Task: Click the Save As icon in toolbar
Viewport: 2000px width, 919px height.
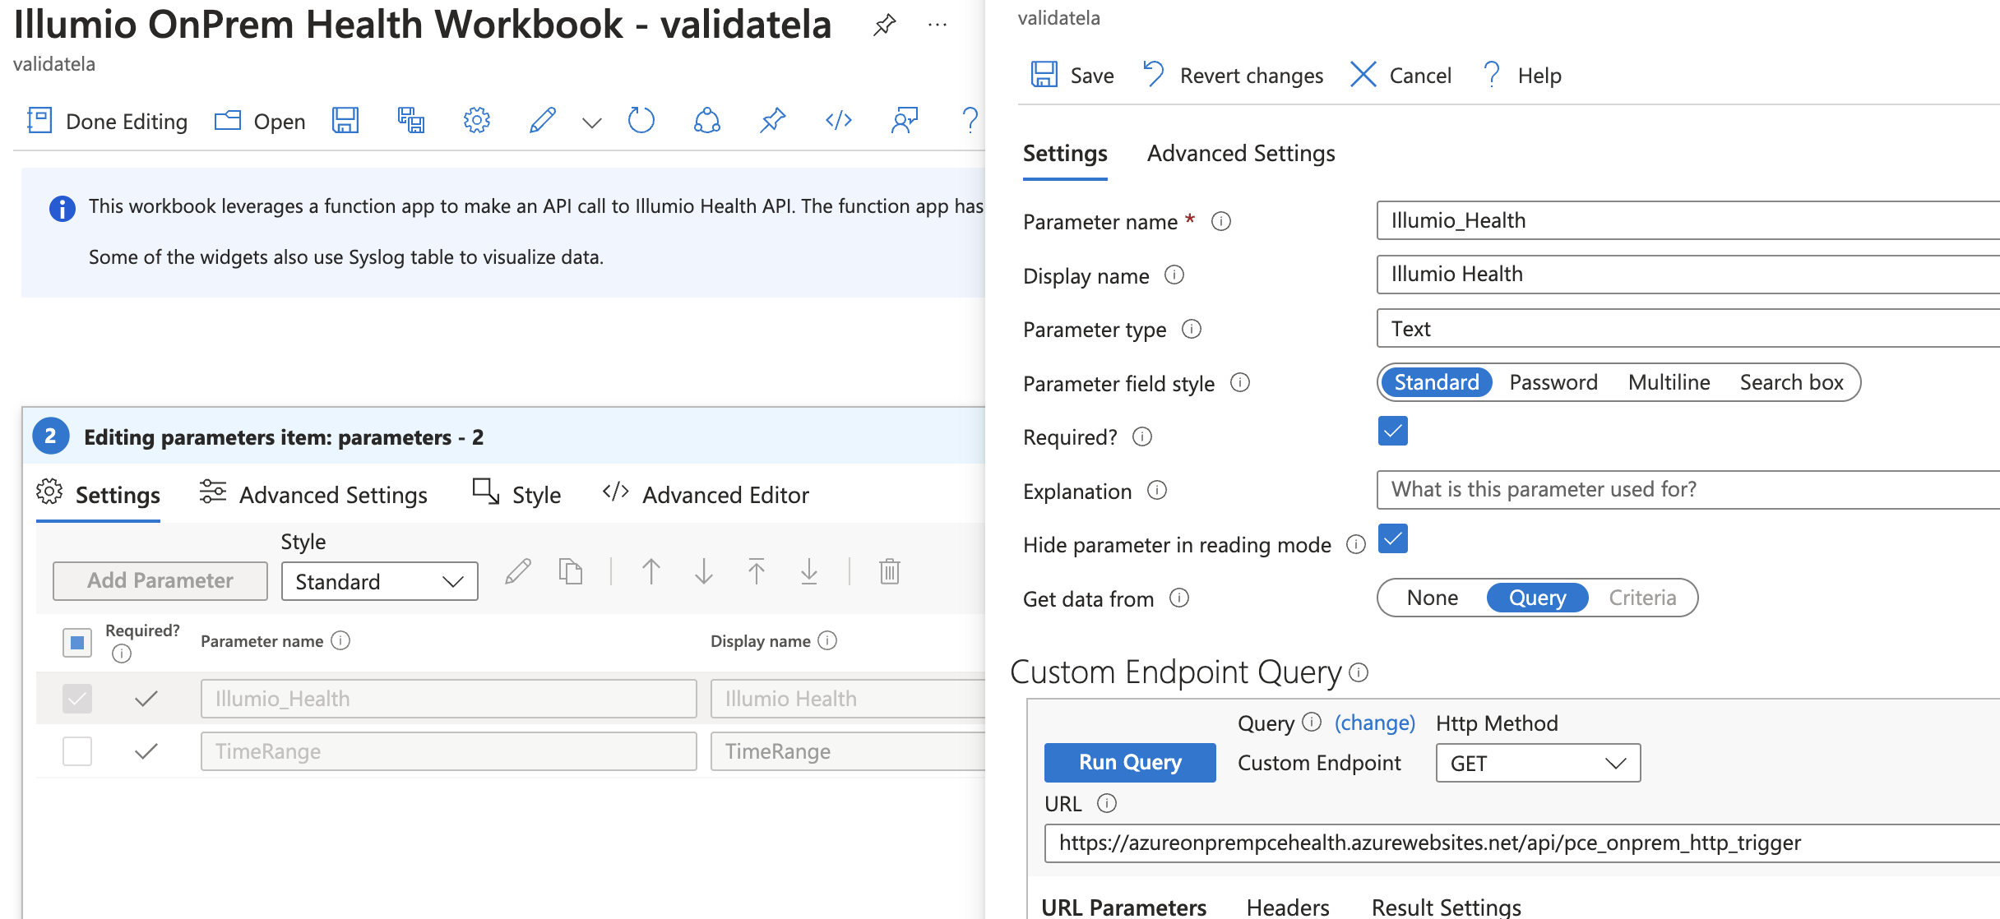Action: click(411, 121)
